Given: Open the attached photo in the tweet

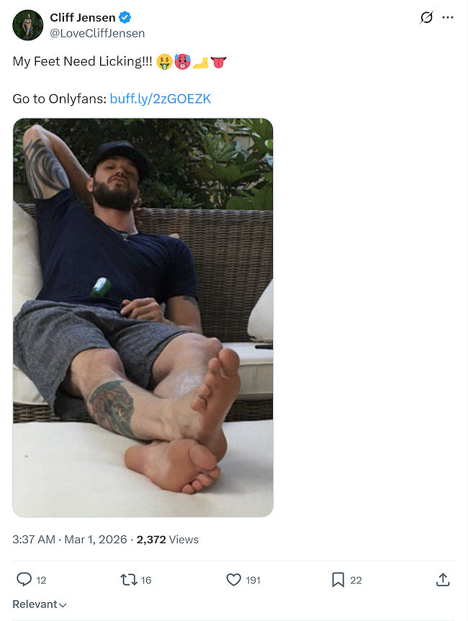Looking at the screenshot, I should (x=143, y=317).
